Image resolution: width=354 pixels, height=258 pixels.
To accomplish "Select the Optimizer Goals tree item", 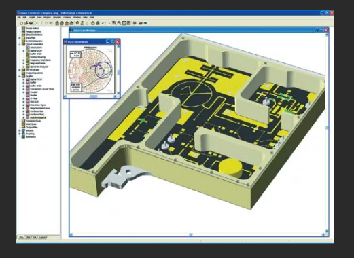I will pyautogui.click(x=33, y=121).
